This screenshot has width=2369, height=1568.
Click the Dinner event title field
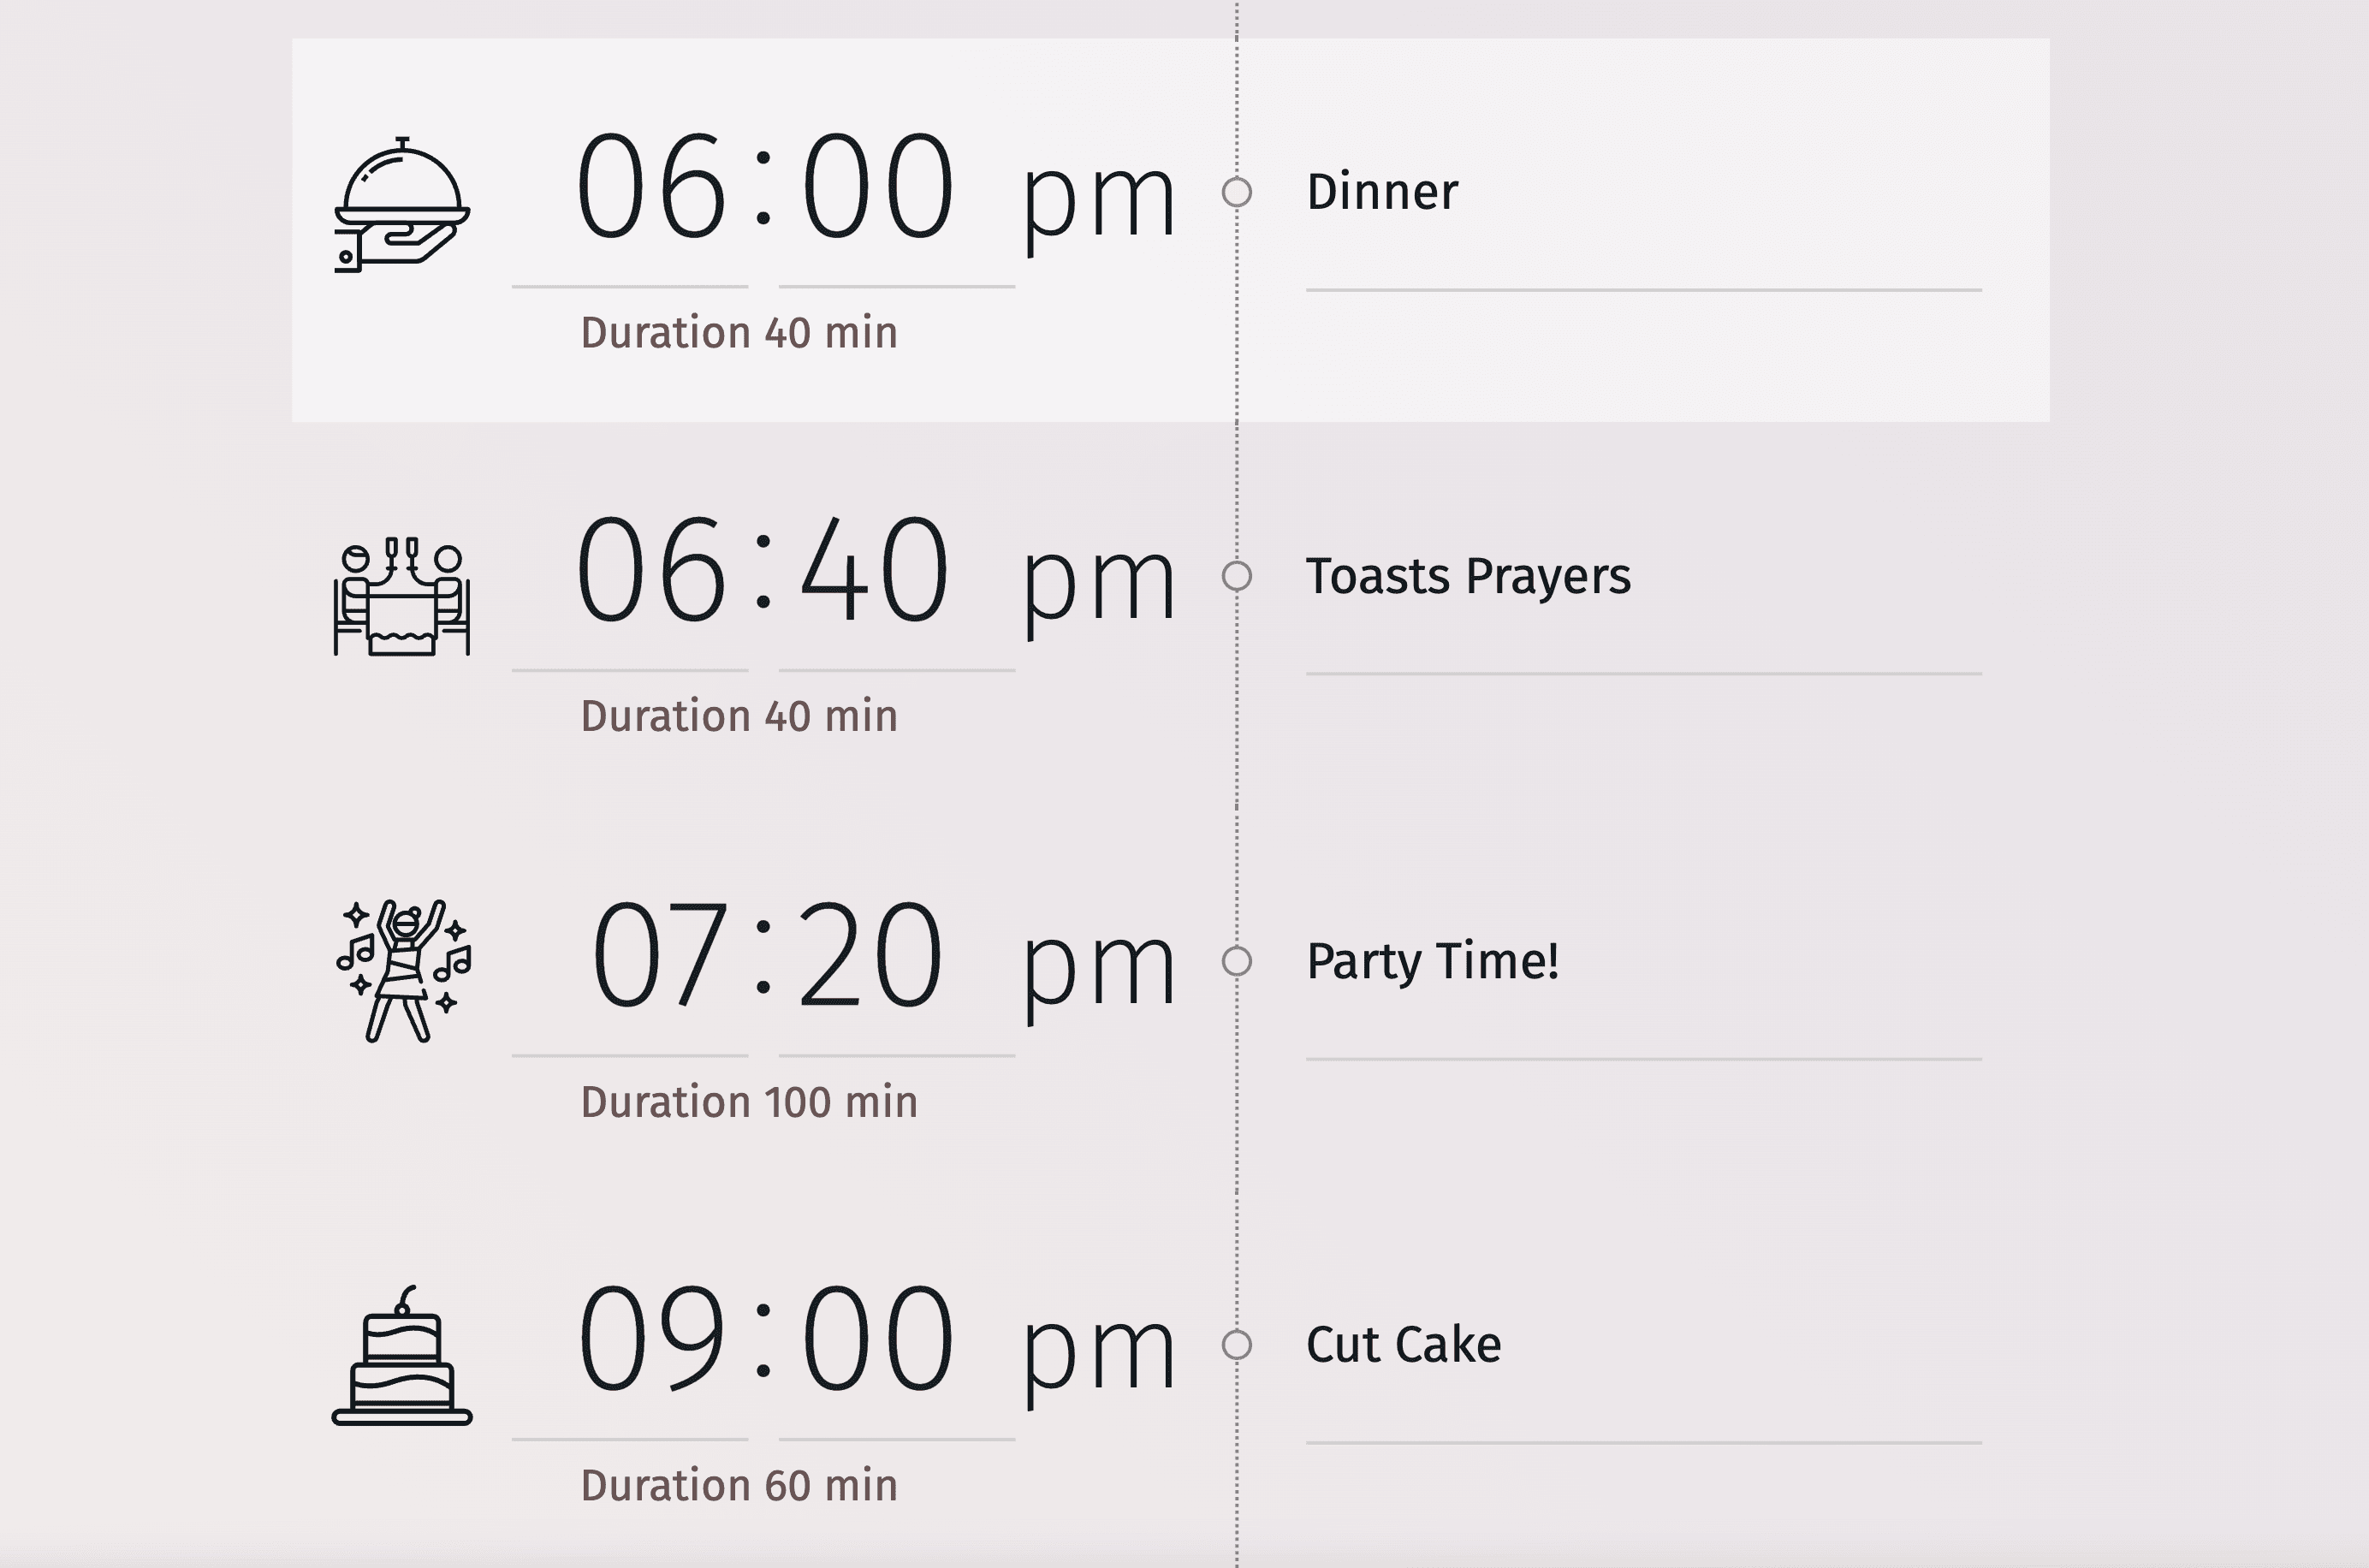[x=1642, y=192]
